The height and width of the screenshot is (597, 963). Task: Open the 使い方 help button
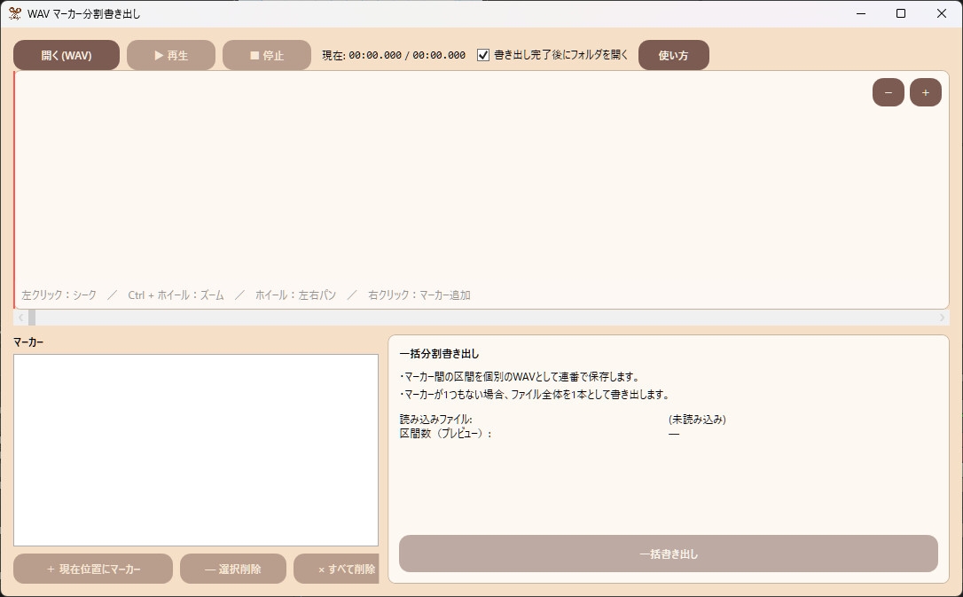tap(673, 55)
